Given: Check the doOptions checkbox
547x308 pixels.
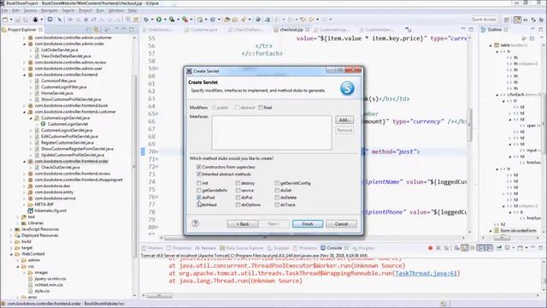Looking at the screenshot, I should click(238, 204).
